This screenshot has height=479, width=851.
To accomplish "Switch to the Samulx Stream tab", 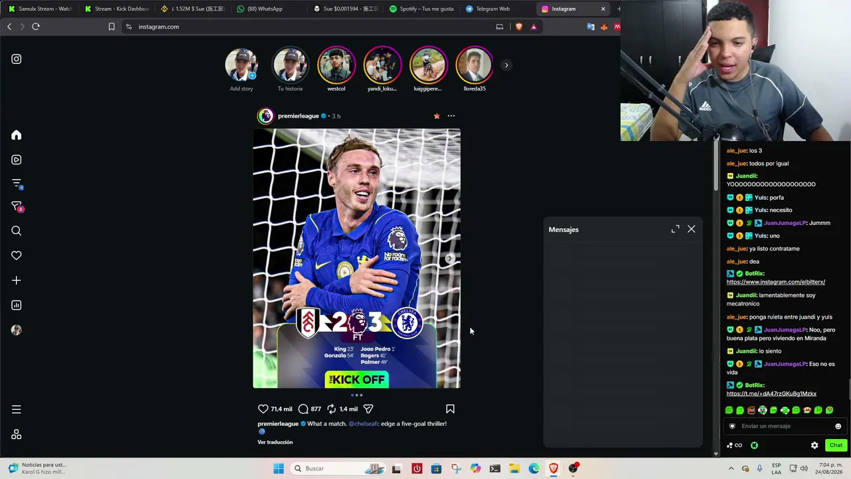I will 40,9.
